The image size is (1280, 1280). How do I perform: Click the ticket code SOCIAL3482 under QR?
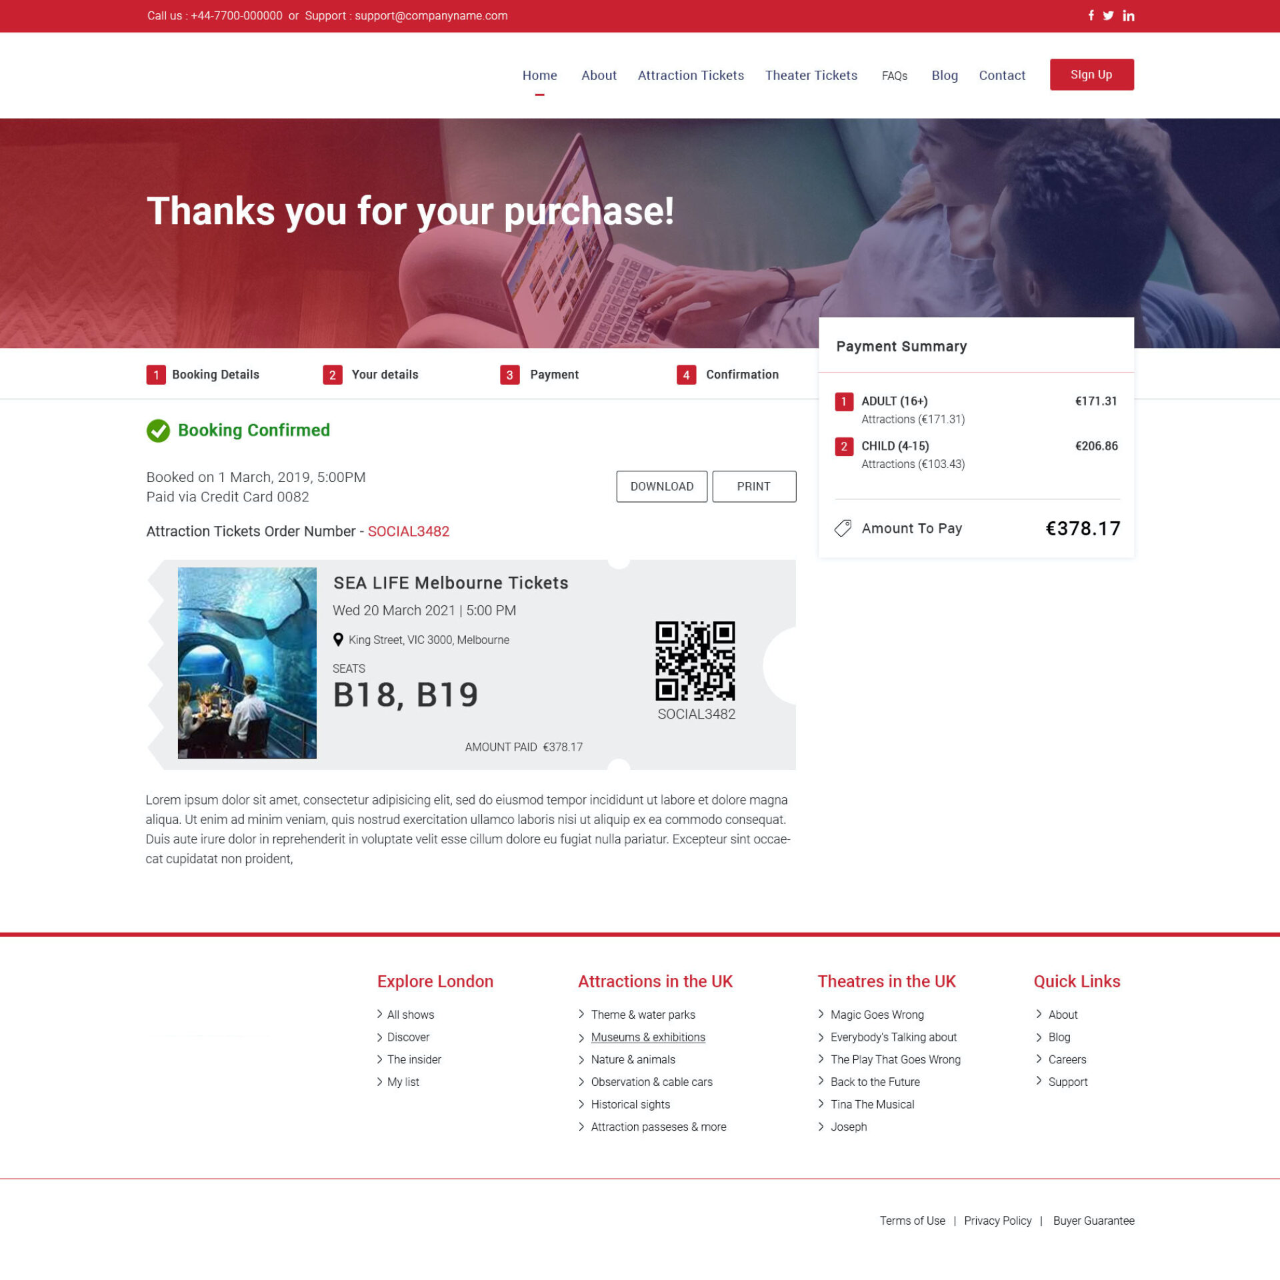(696, 714)
